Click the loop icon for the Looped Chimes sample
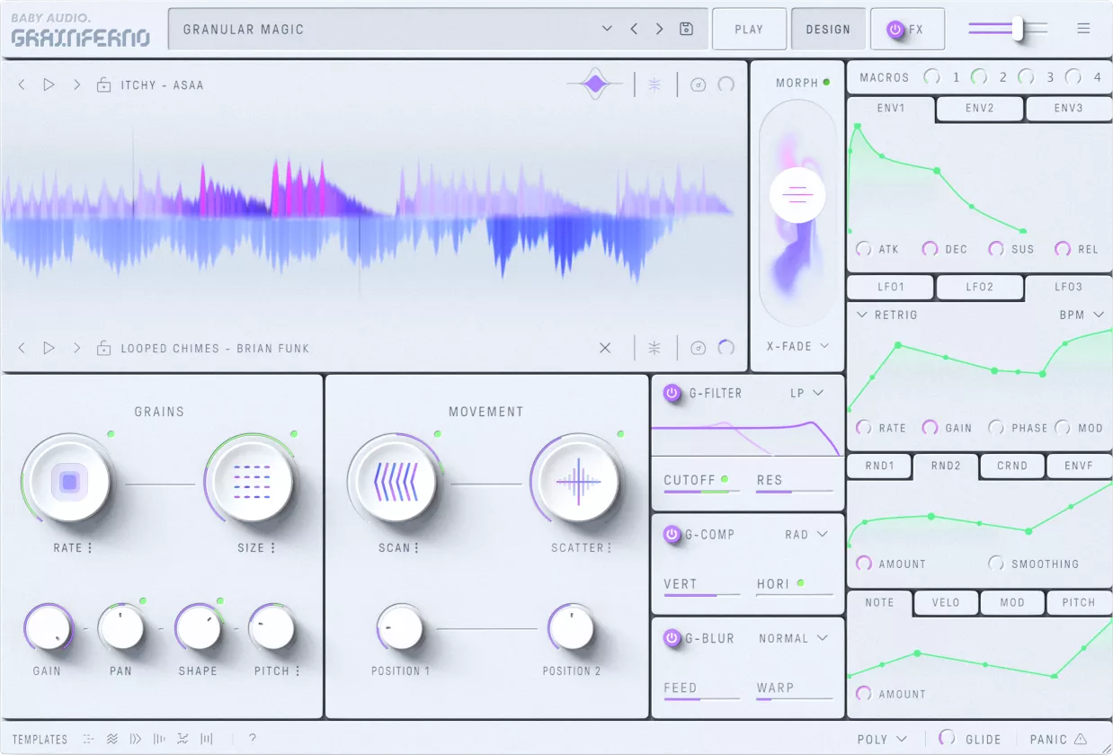Viewport: 1113px width, 755px height. [725, 348]
